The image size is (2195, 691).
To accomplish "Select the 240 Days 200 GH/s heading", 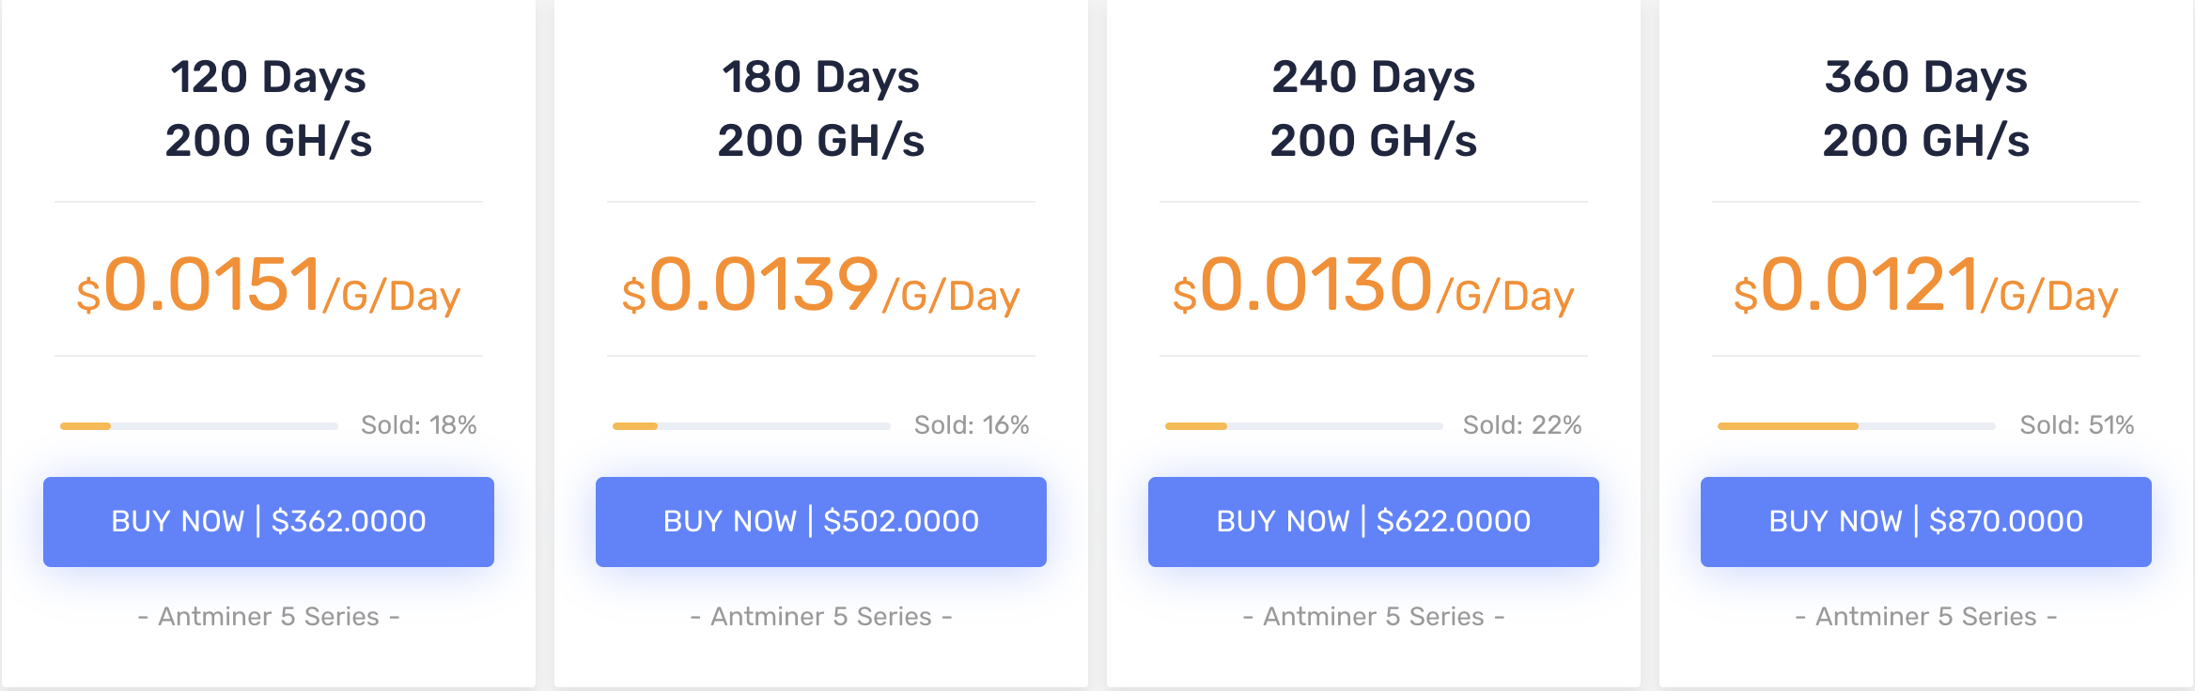I will [x=1373, y=108].
